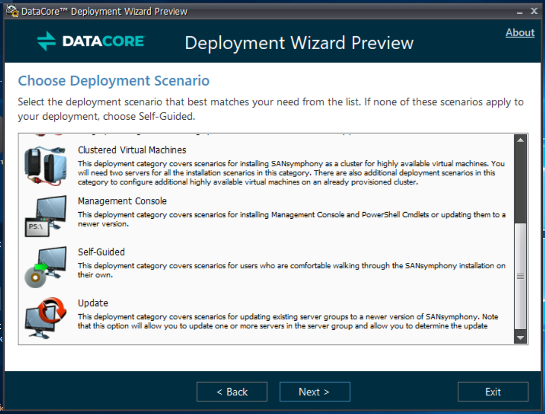Screen dimensions: 545x414
Task: Click the Deployment Wizard title bar app icon
Action: [x=13, y=11]
